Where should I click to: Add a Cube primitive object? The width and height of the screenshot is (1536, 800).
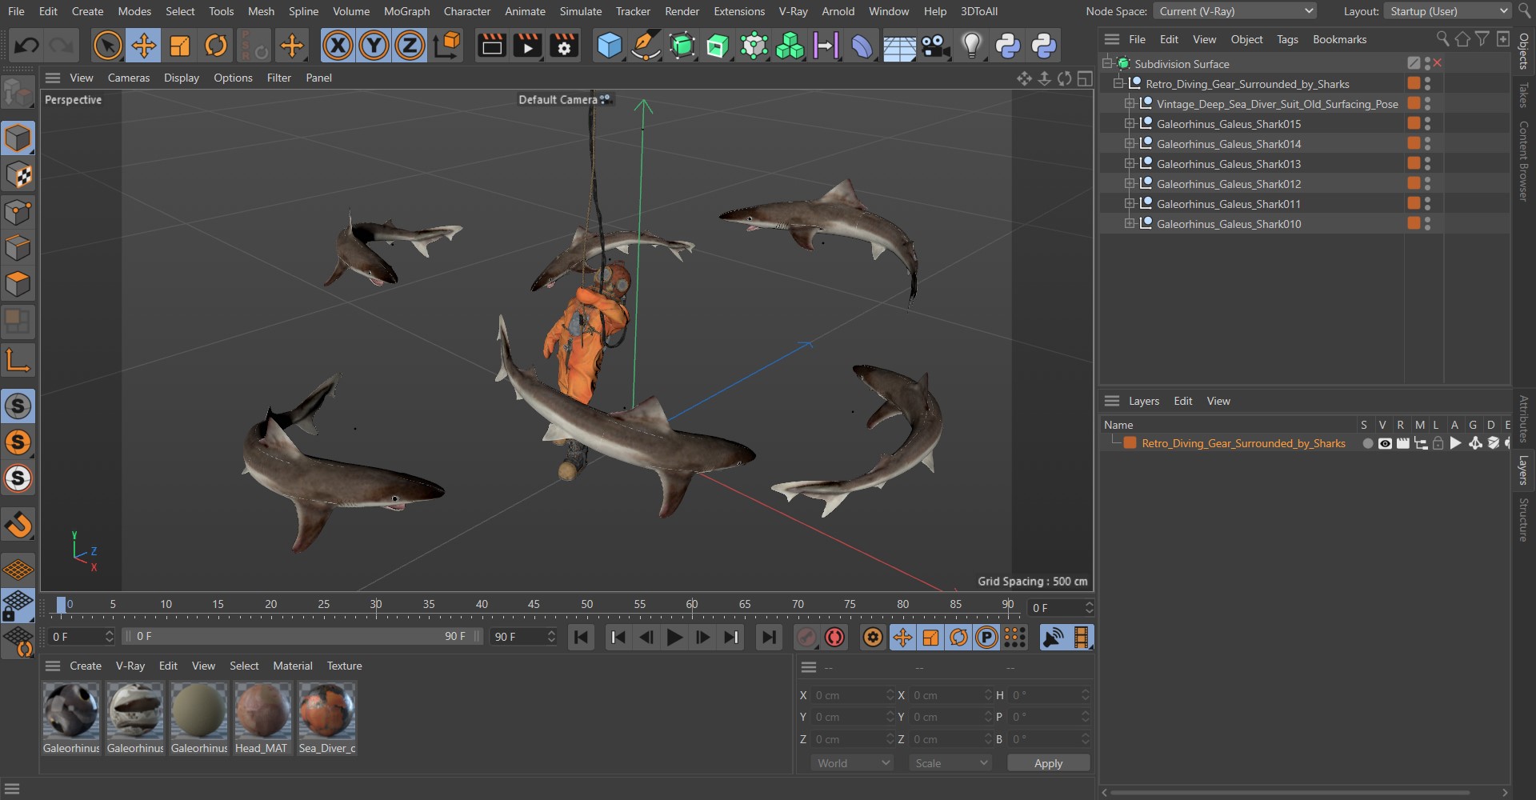(x=610, y=46)
